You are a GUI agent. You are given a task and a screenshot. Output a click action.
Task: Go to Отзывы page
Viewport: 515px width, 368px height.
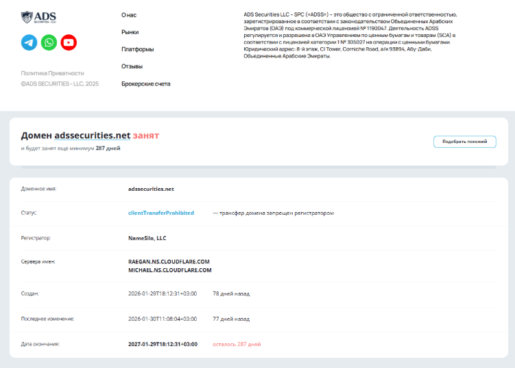pos(132,66)
